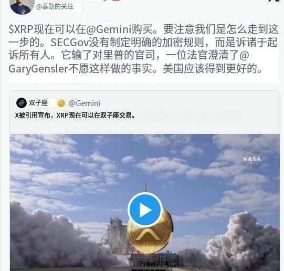284x271 pixels.
Task: Open the $XRP cashtag link
Action: coord(21,29)
